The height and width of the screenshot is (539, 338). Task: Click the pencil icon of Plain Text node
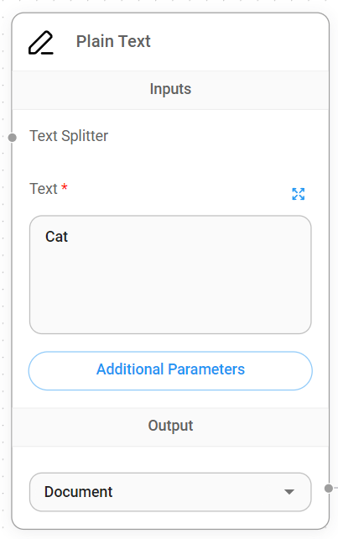(x=41, y=43)
